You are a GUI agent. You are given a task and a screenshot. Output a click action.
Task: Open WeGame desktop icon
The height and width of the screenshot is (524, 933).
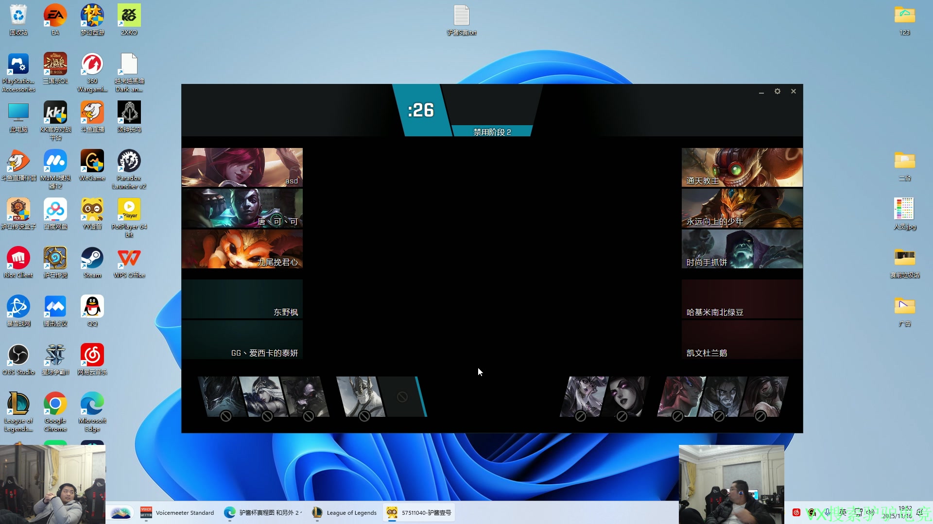[x=92, y=161]
